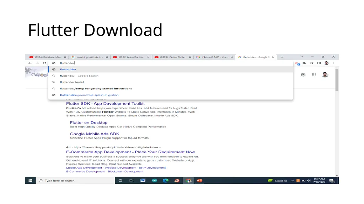Toggle the Chrome side panel icon
Viewport: 364px width, 204px height.
319,63
